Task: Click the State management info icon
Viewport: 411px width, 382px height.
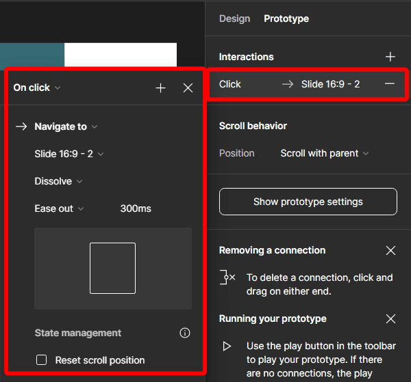Action: point(184,333)
